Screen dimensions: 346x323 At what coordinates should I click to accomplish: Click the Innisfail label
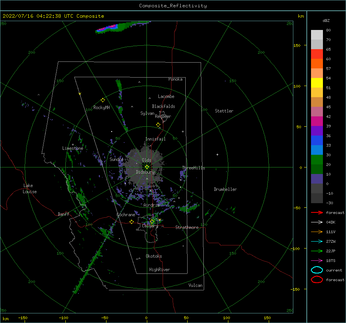[155, 139]
